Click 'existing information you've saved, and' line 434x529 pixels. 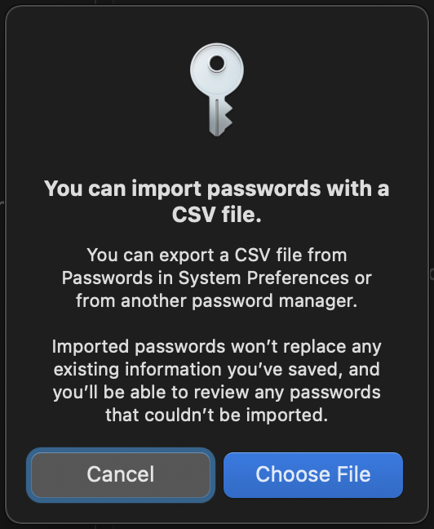coord(217,370)
